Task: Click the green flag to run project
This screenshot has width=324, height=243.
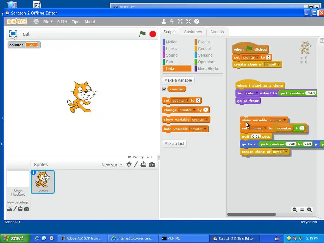Action: 142,34
